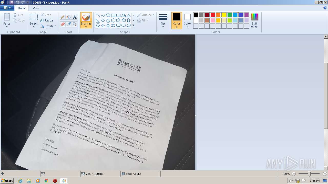328x184 pixels.
Task: Choose the Triangle shape
Action: pyautogui.click(x=128, y=15)
